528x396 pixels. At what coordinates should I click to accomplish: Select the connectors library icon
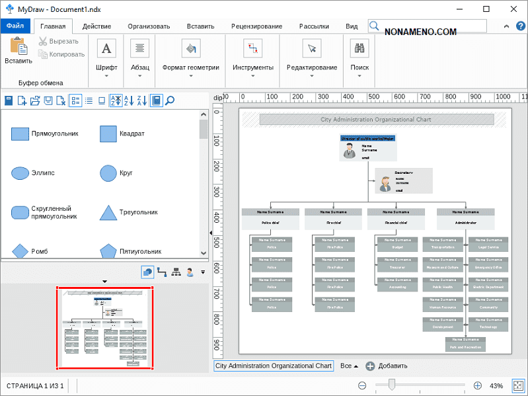tap(162, 272)
